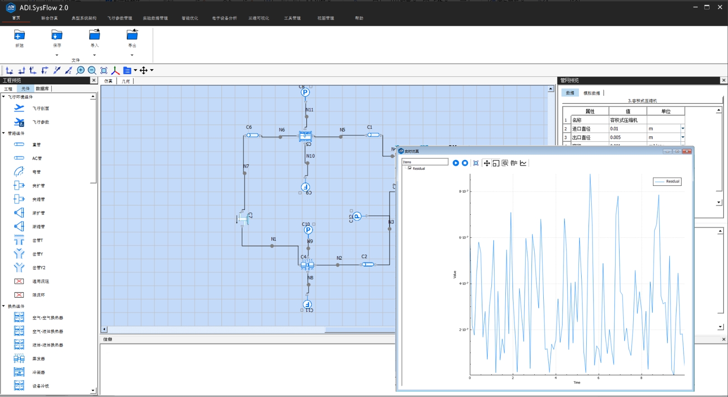Open the 联合仿真 ribbon tab
This screenshot has height=397, width=728.
click(50, 18)
